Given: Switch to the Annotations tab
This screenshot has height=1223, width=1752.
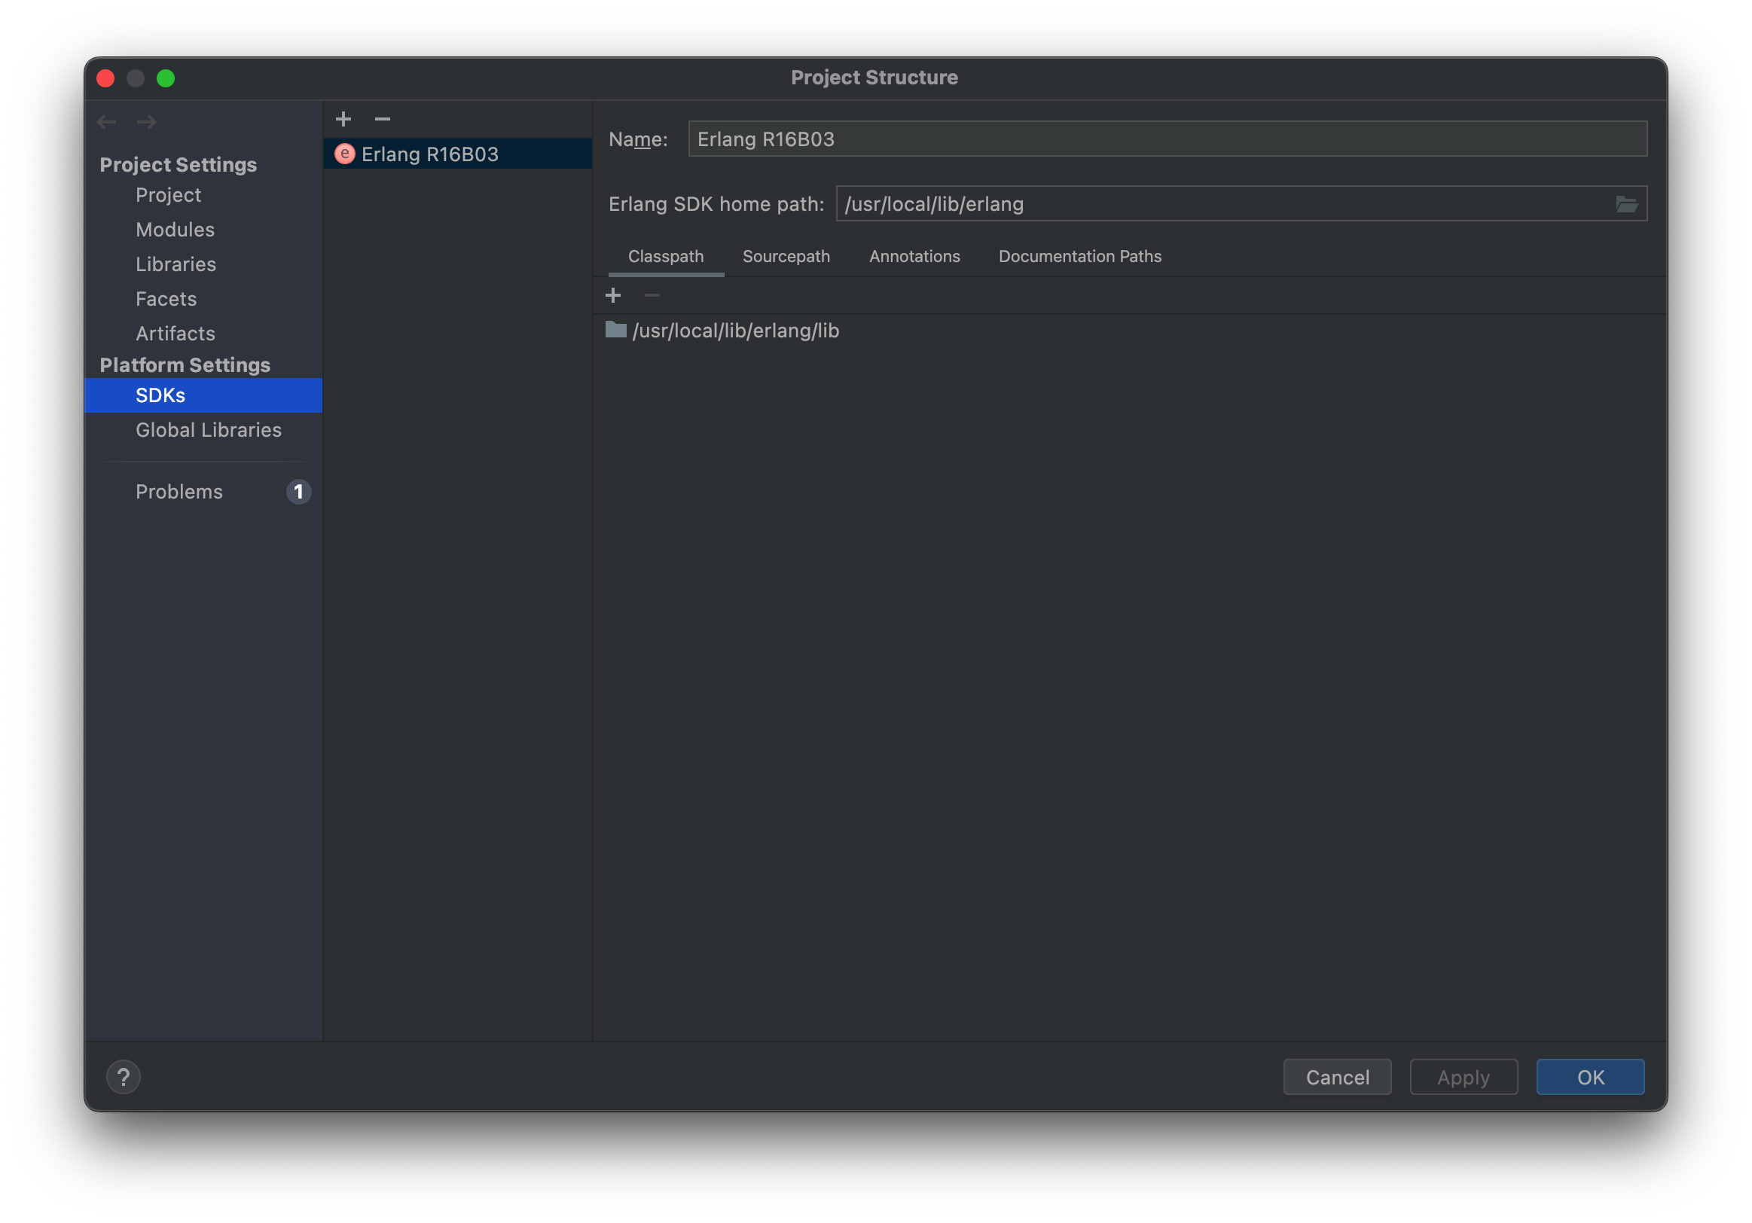Looking at the screenshot, I should coord(914,255).
